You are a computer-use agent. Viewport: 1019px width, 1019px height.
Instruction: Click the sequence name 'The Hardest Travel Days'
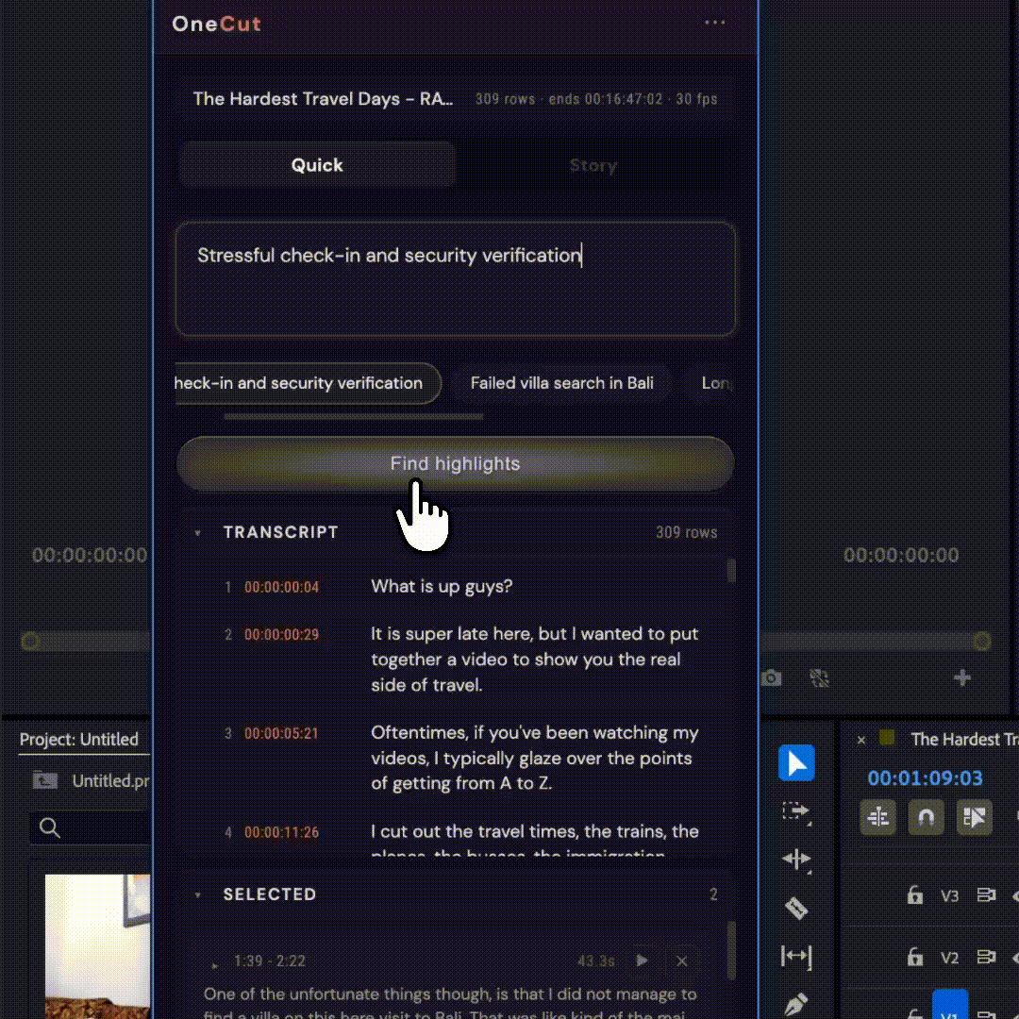[323, 99]
